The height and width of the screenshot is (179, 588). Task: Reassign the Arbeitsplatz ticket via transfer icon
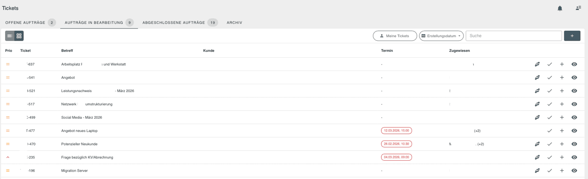[x=537, y=65]
